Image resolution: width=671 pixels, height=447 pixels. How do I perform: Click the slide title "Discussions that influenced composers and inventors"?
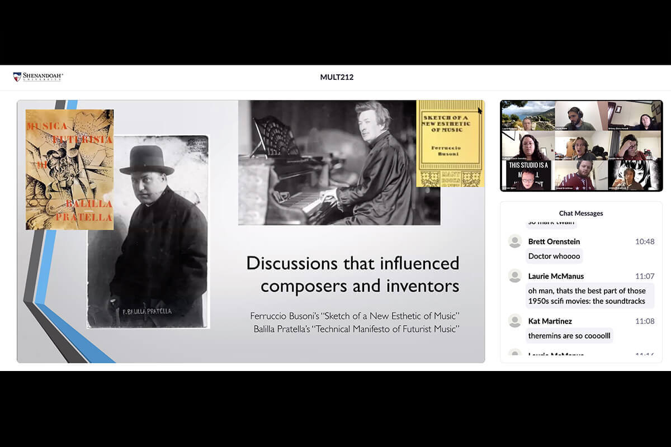pyautogui.click(x=353, y=274)
